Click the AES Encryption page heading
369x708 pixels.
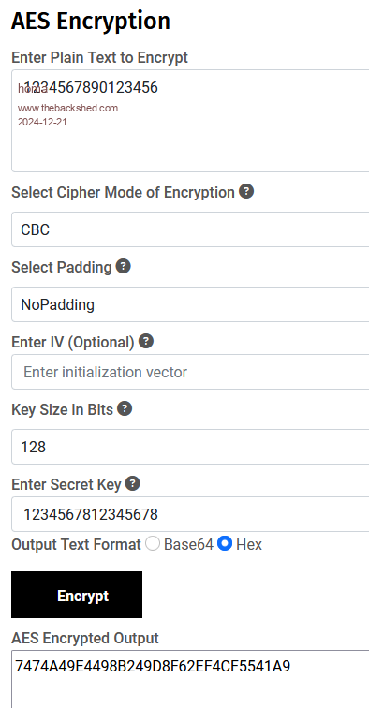click(x=90, y=21)
